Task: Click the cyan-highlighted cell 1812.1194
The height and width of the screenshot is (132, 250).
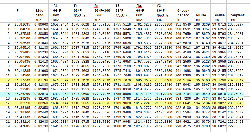Action: pyautogui.click(x=143, y=93)
